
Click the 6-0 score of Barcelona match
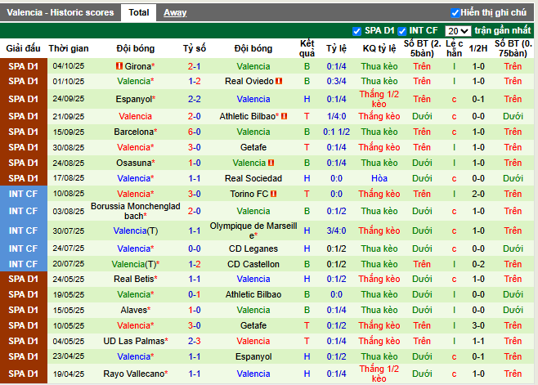(x=194, y=132)
